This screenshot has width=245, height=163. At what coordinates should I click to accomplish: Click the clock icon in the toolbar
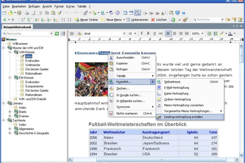(117, 13)
